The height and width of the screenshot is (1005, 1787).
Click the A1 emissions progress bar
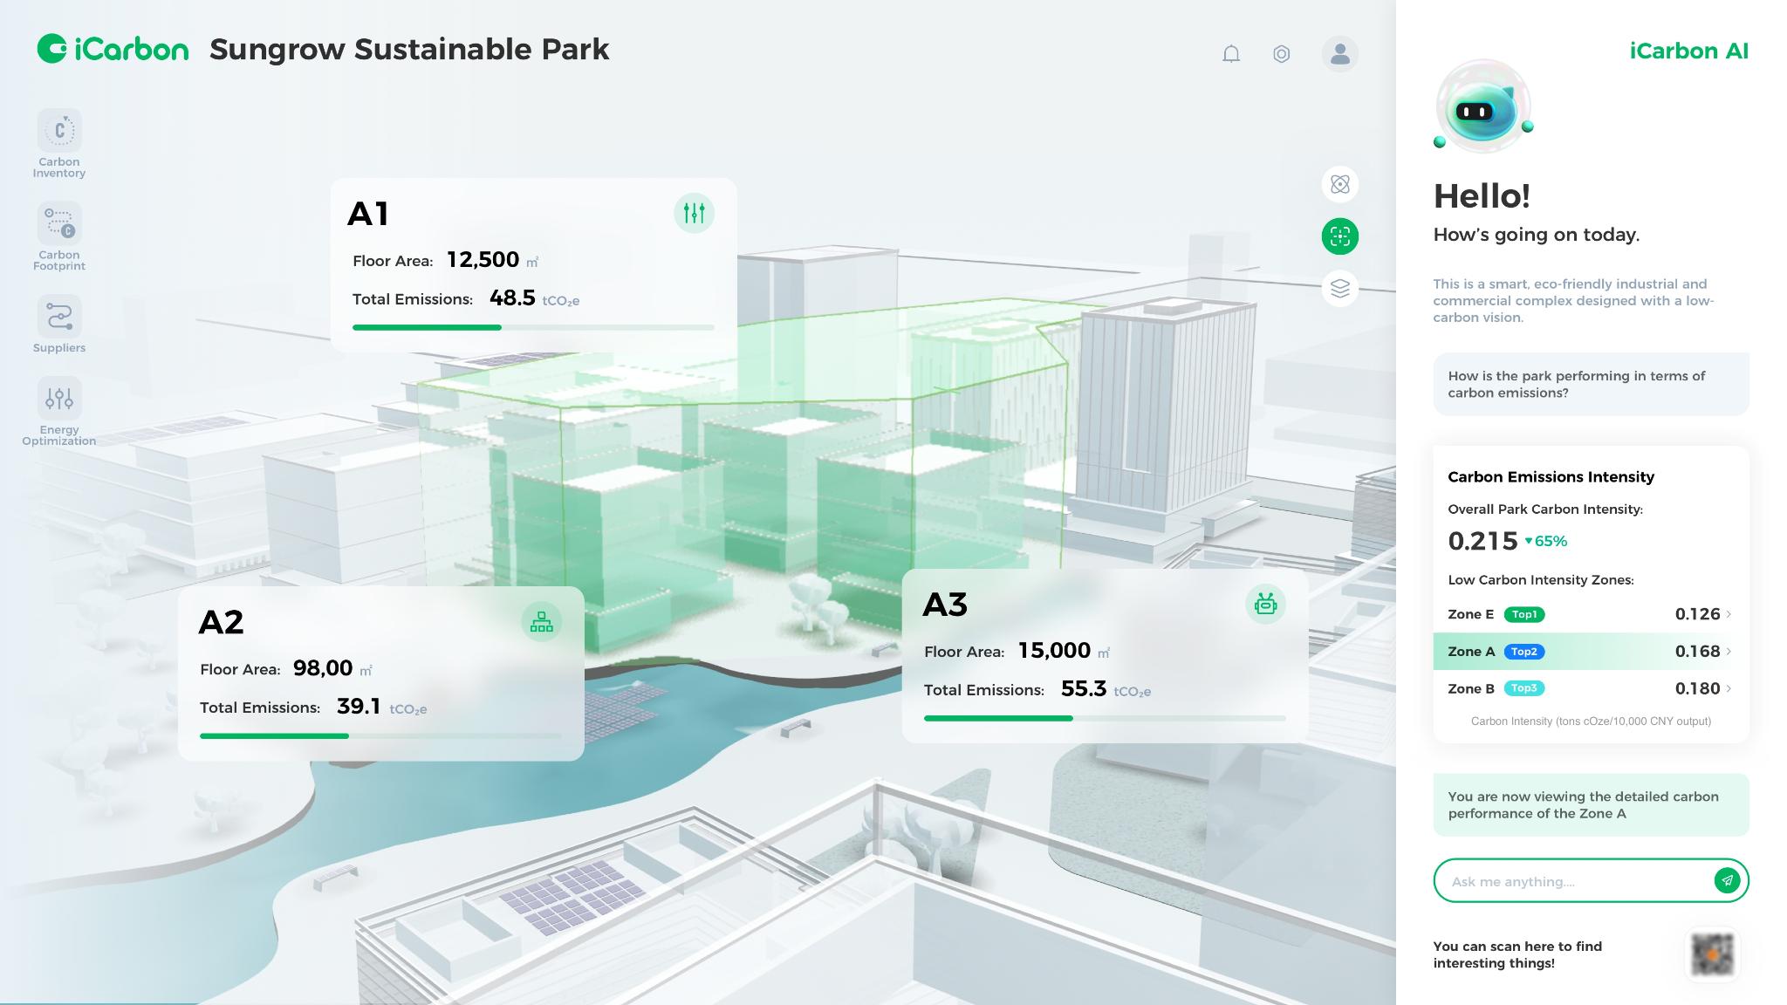[532, 327]
